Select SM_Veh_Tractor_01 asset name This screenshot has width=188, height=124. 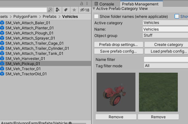pyautogui.click(x=23, y=69)
